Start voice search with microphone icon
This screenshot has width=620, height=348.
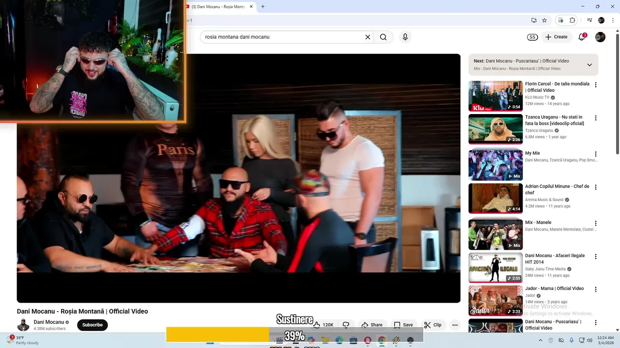click(405, 37)
